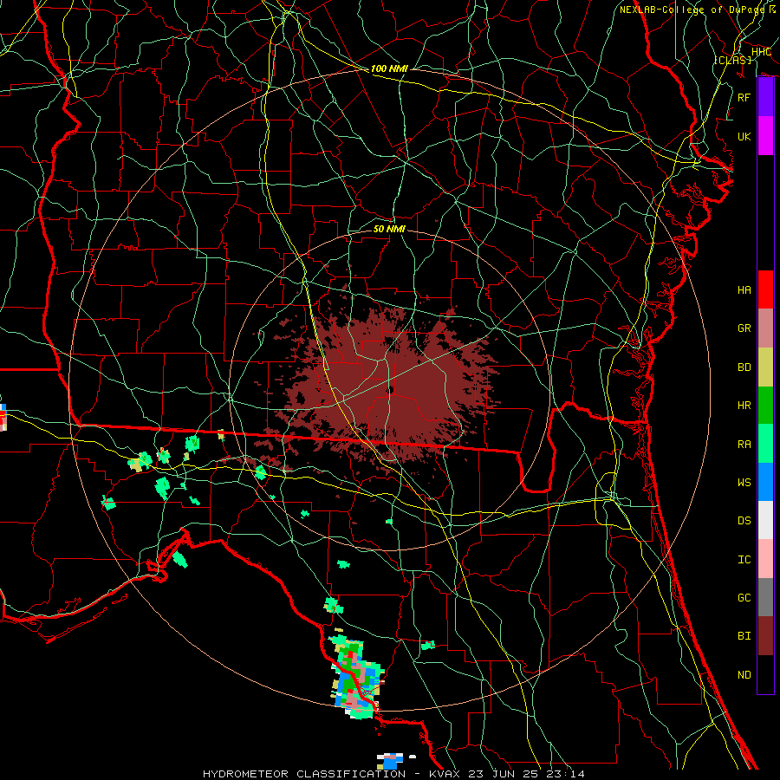Click the 100 NMI range ring label
Viewport: 780px width, 780px height.
[x=389, y=68]
